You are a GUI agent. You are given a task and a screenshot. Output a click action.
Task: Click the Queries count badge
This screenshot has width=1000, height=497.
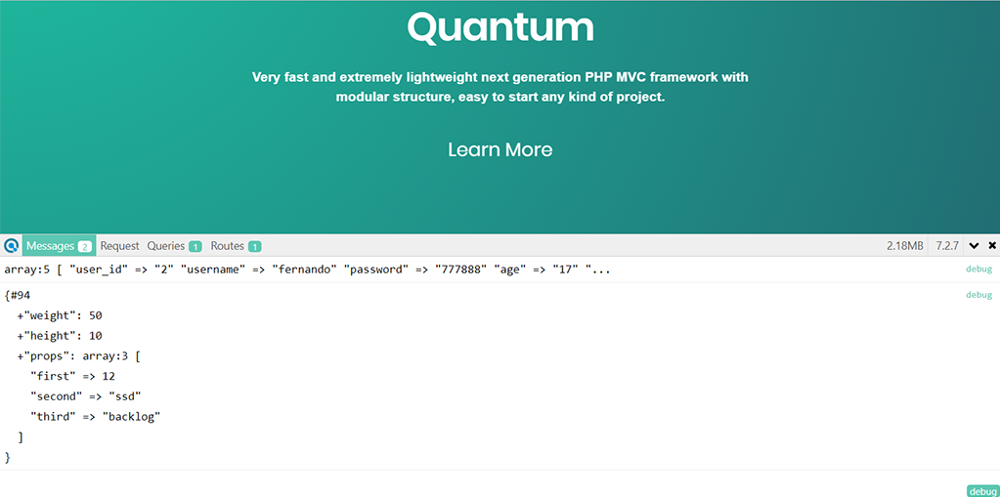[196, 246]
